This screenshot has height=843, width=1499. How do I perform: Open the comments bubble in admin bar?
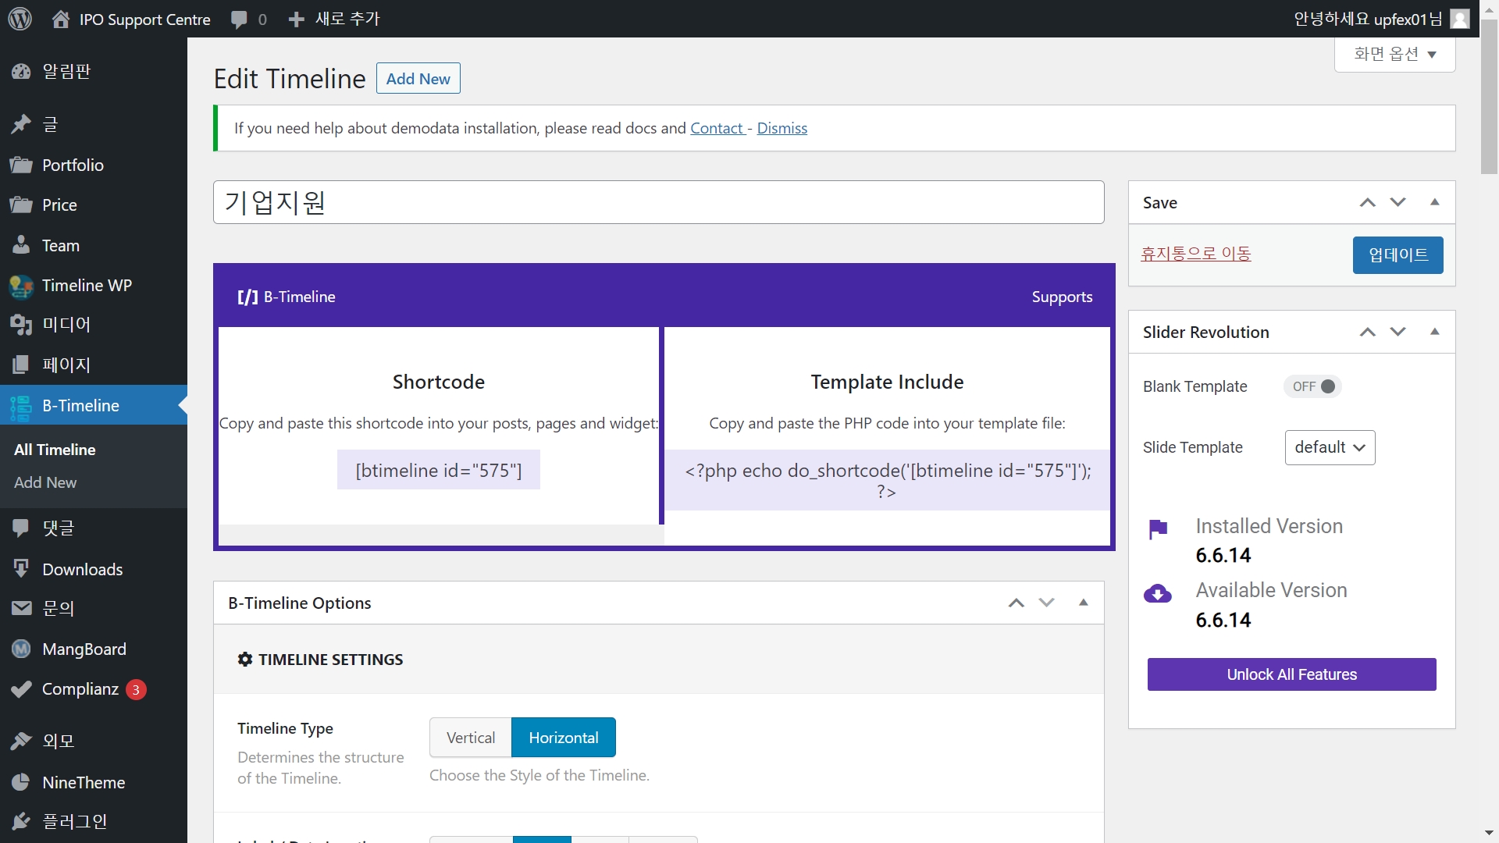tap(240, 20)
